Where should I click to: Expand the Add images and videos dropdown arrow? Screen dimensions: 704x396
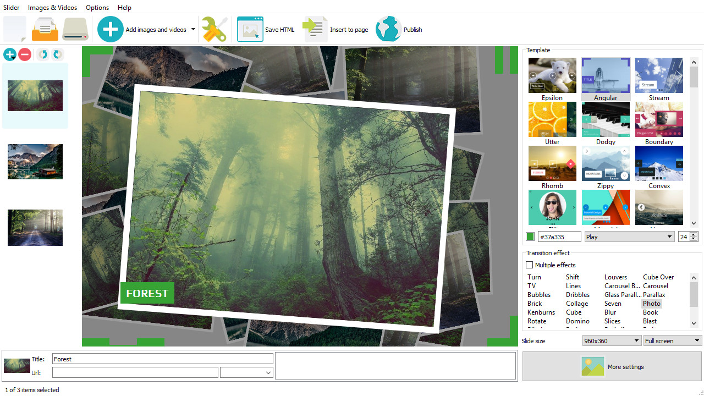[x=193, y=30]
